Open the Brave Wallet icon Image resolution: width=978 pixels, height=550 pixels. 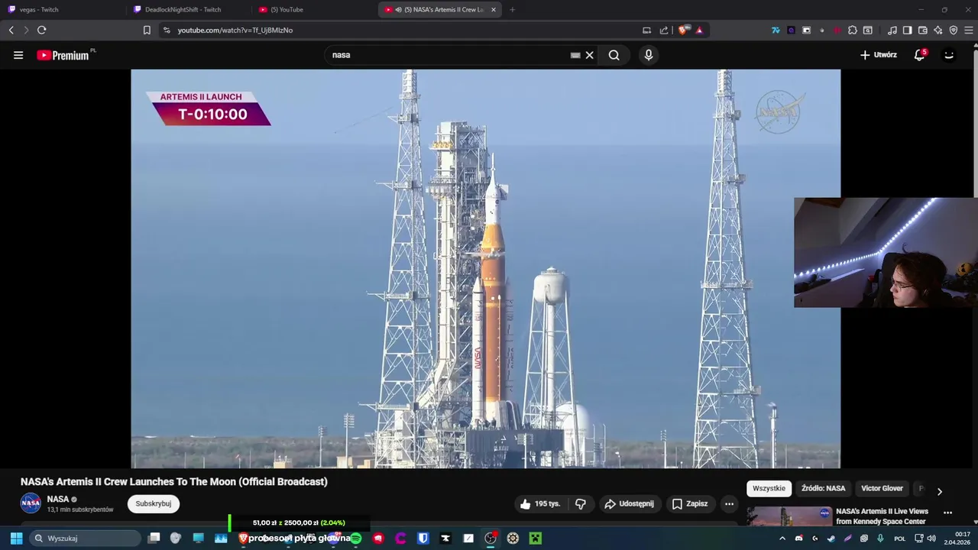tap(923, 31)
